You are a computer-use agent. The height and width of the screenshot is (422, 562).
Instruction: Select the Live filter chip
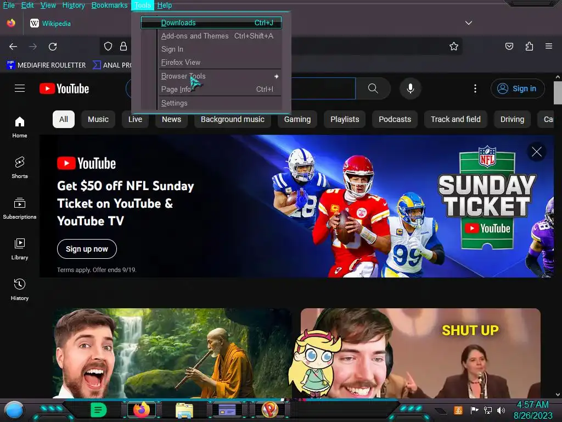click(x=135, y=119)
